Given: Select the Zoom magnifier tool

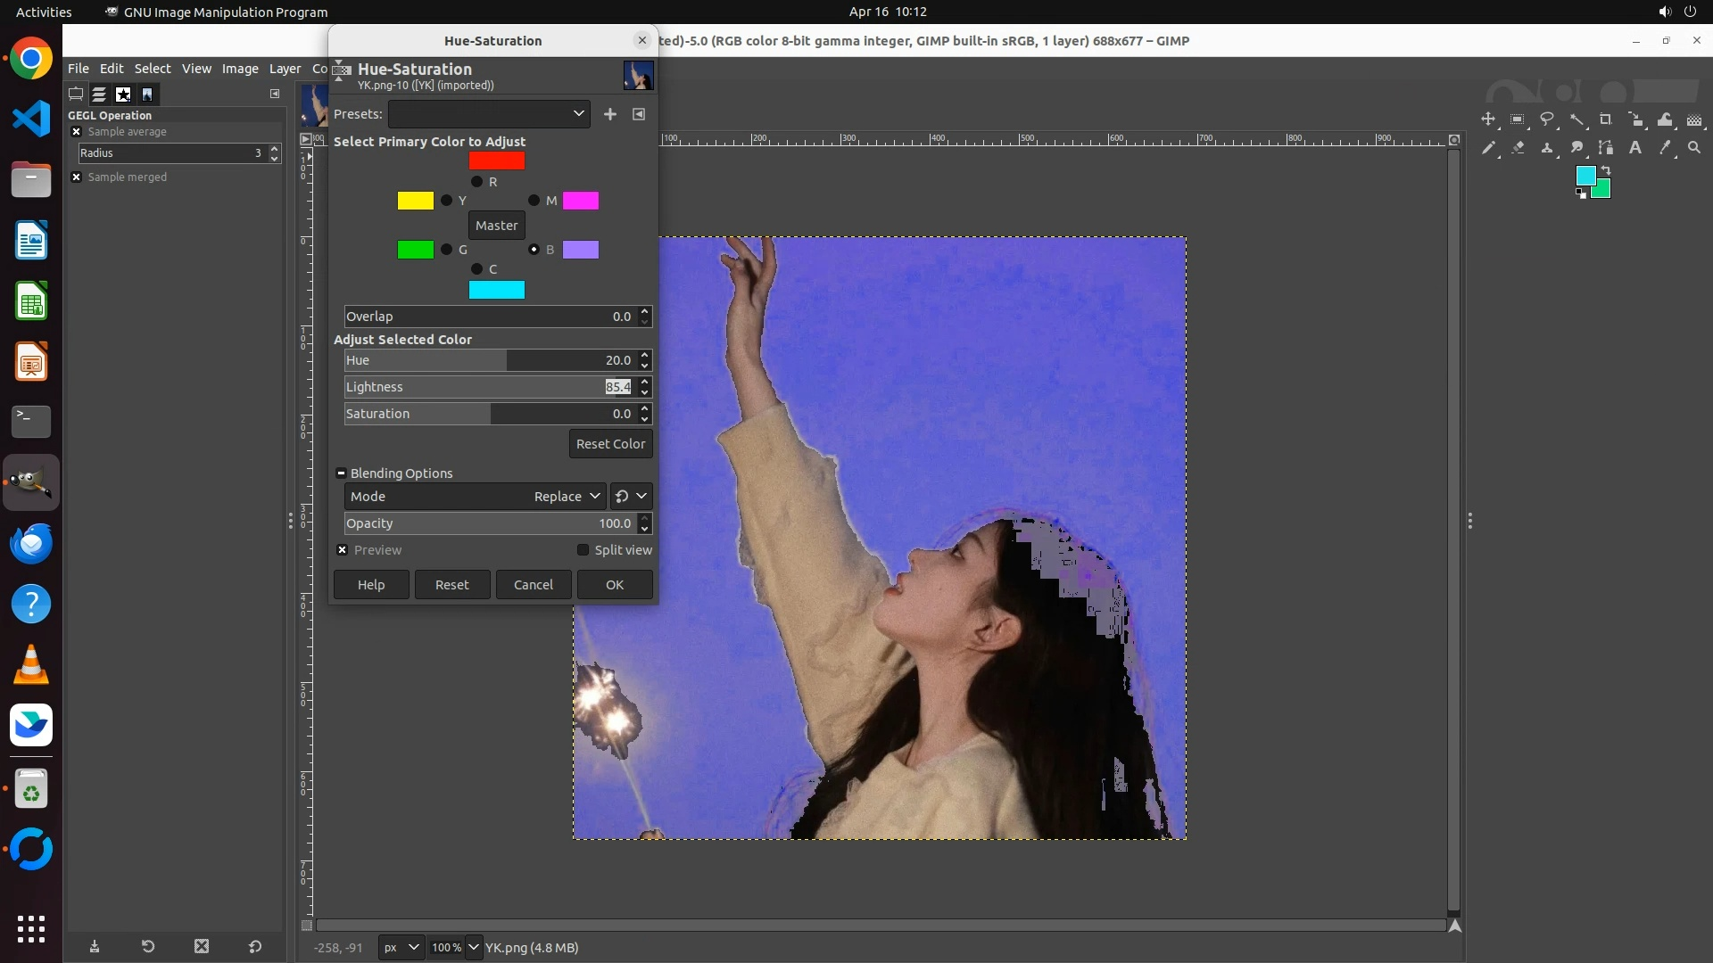Looking at the screenshot, I should pos(1694,148).
